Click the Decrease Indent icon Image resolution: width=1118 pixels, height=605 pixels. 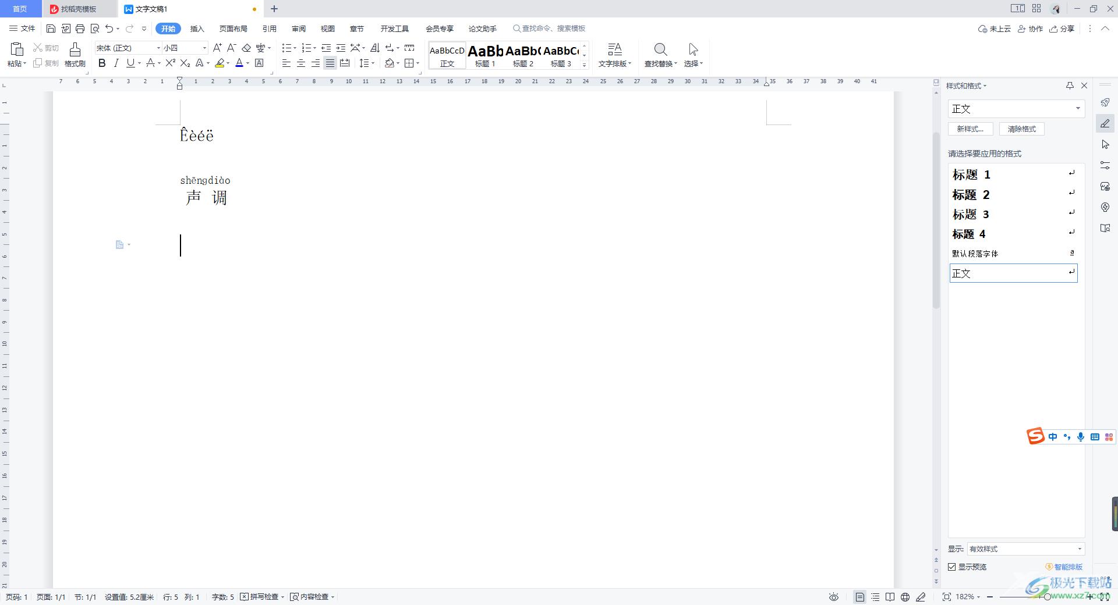click(x=326, y=48)
